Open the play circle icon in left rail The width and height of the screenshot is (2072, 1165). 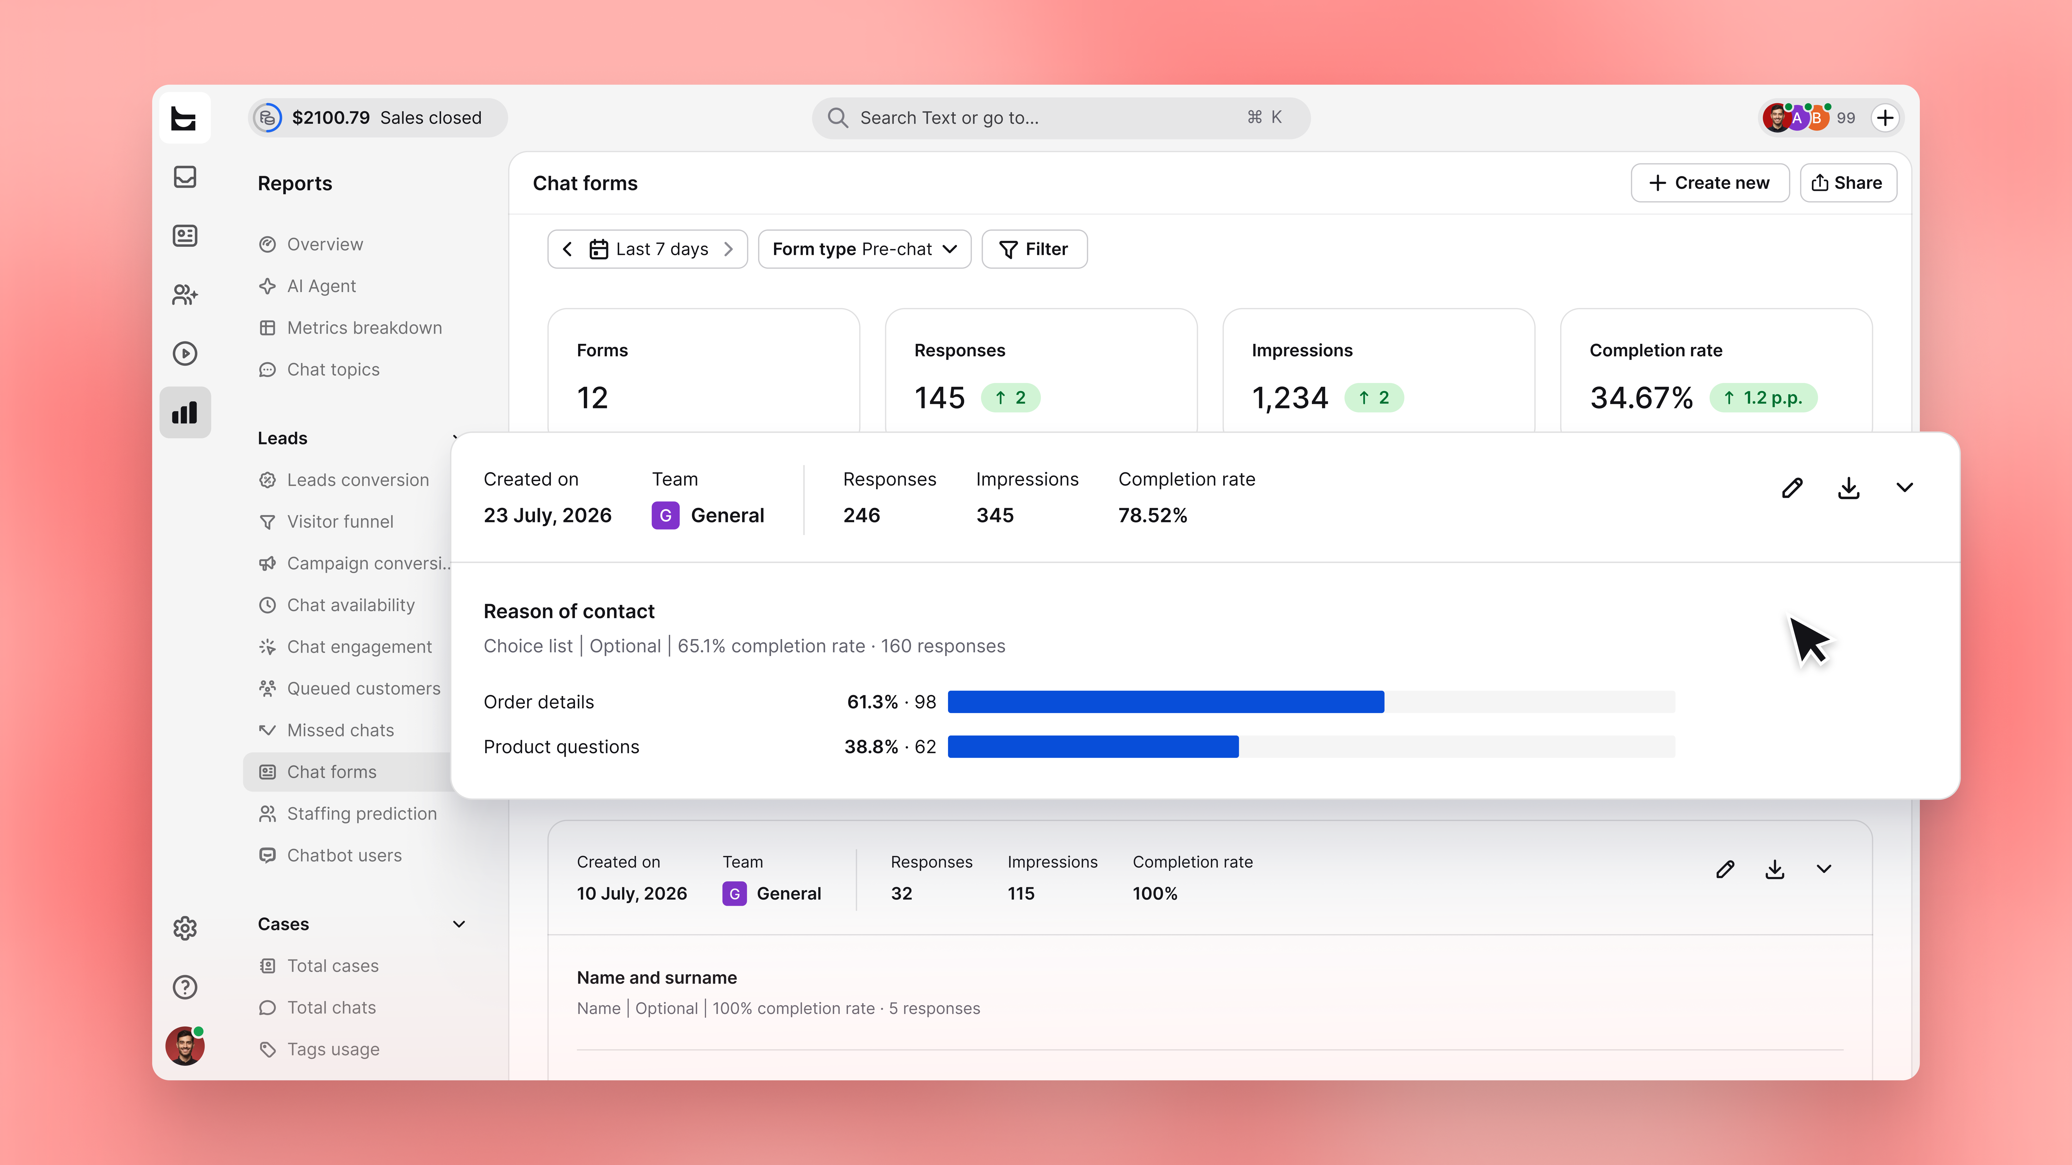click(185, 354)
